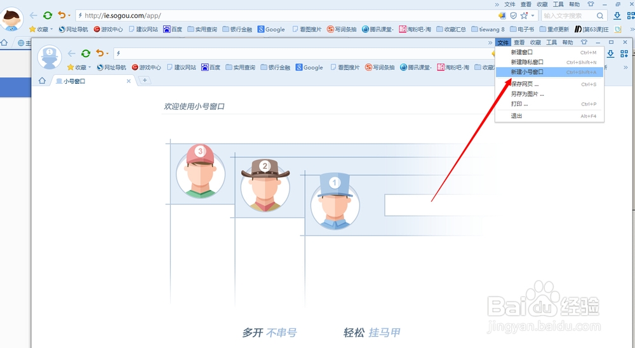Choose 打印 from the menu
635x348 pixels.
click(x=549, y=104)
